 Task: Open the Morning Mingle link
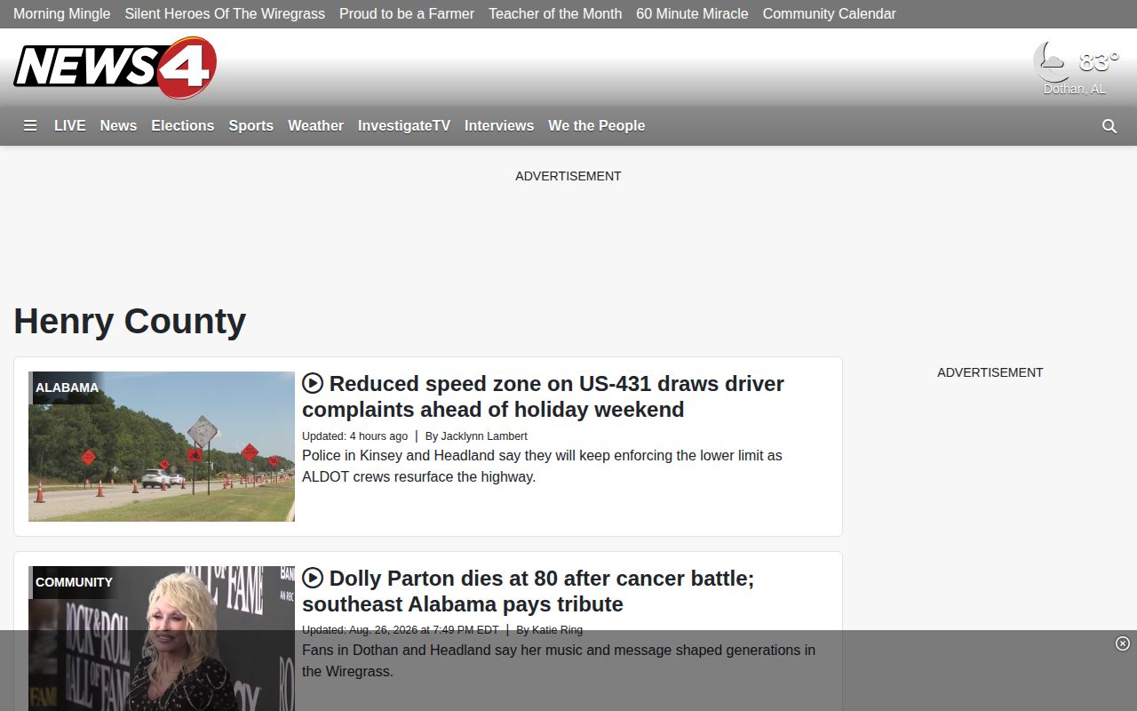(x=62, y=14)
